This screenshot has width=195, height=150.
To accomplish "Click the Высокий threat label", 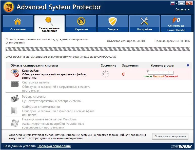I will coord(159,76).
